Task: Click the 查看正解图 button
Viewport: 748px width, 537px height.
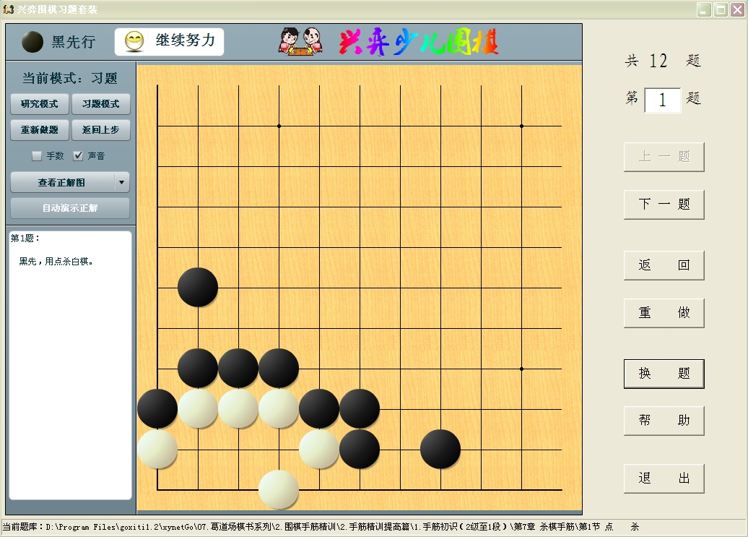Action: point(62,182)
